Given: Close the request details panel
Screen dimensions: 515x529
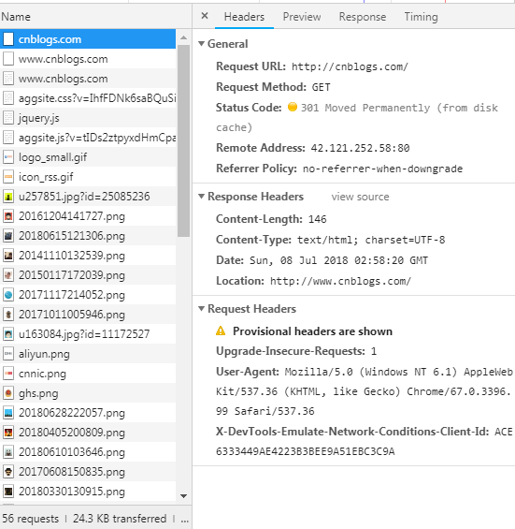Looking at the screenshot, I should pos(205,16).
